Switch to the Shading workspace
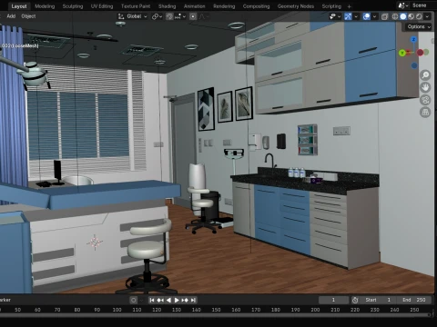437x327 pixels. [x=167, y=6]
